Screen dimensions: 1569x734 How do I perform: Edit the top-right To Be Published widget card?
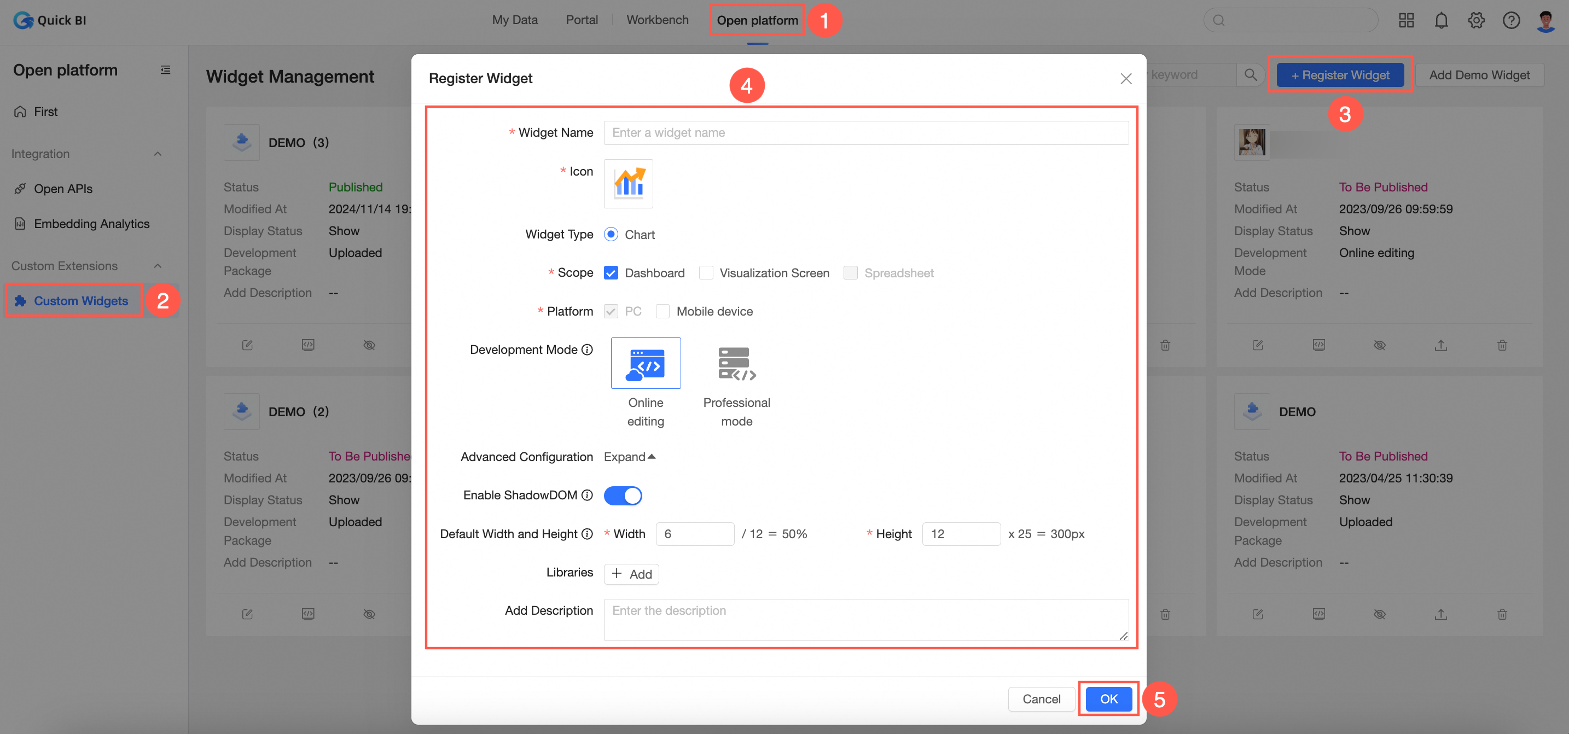(1258, 345)
